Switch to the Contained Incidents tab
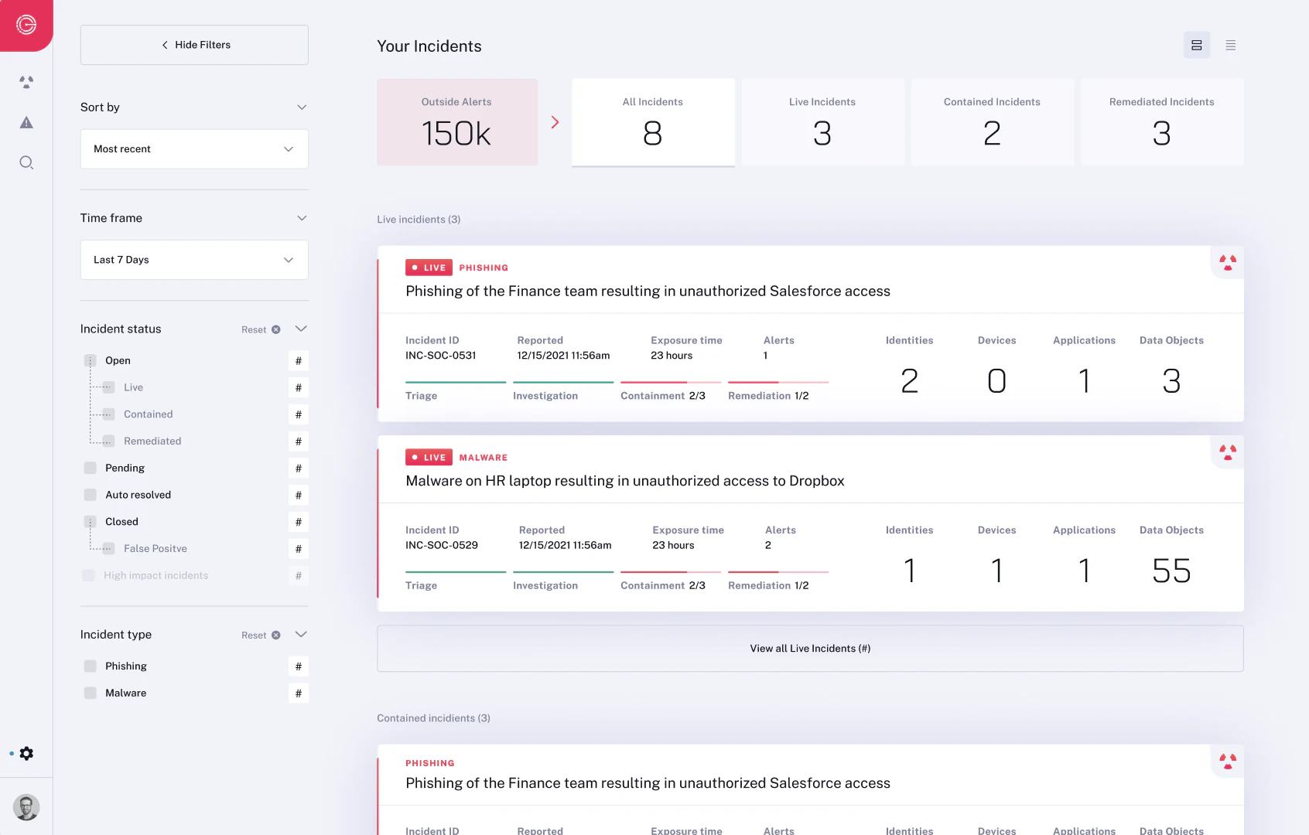 [992, 121]
